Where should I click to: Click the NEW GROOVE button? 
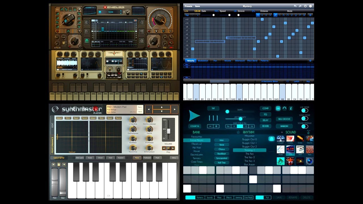tap(284, 119)
